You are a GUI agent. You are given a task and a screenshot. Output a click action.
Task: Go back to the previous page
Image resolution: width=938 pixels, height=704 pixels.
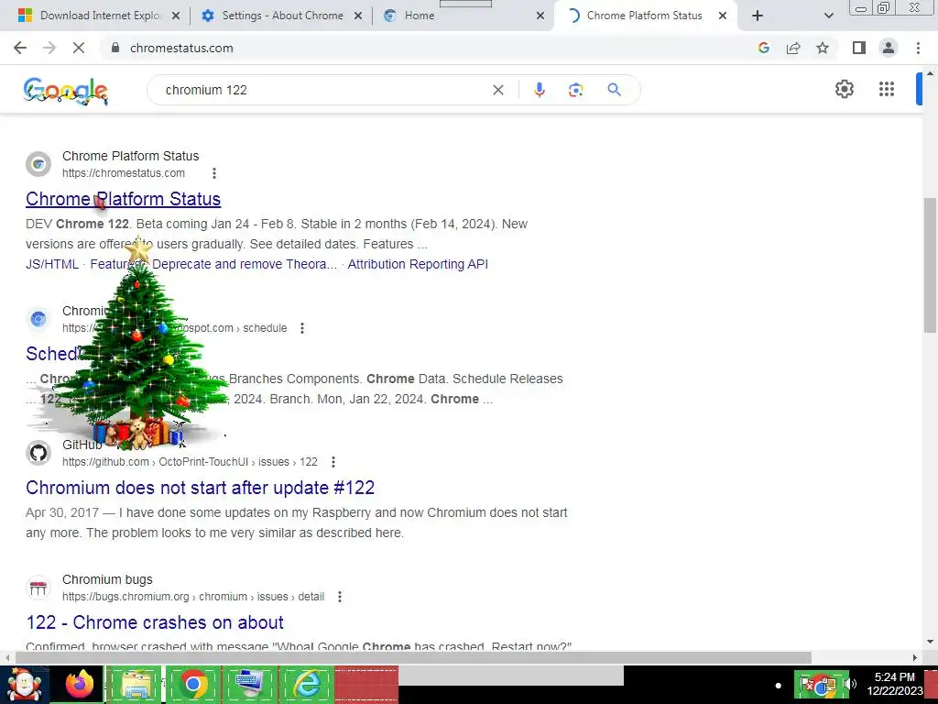point(20,48)
